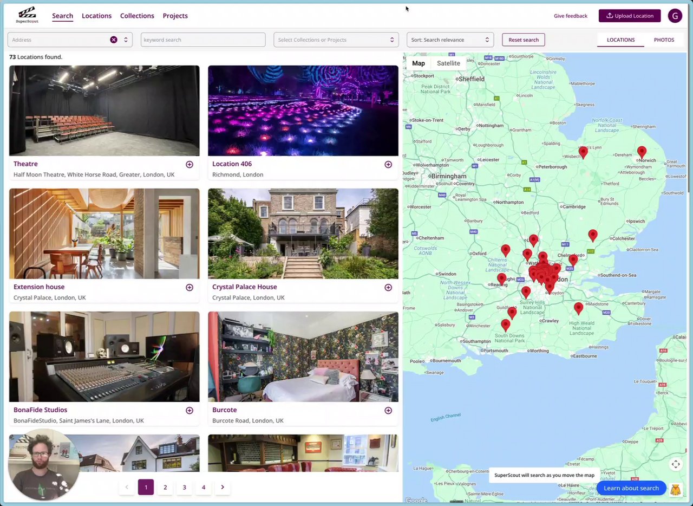Add Crystal Palace House to a collection
The image size is (693, 506).
click(x=388, y=287)
